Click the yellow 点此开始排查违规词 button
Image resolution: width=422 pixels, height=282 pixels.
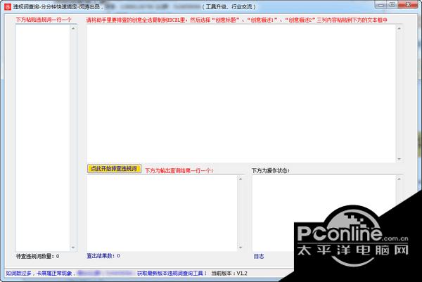tap(114, 169)
